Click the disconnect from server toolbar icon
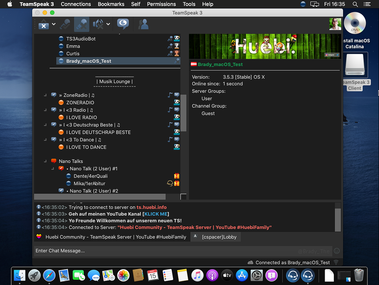The height and width of the screenshot is (285, 379). [x=44, y=25]
